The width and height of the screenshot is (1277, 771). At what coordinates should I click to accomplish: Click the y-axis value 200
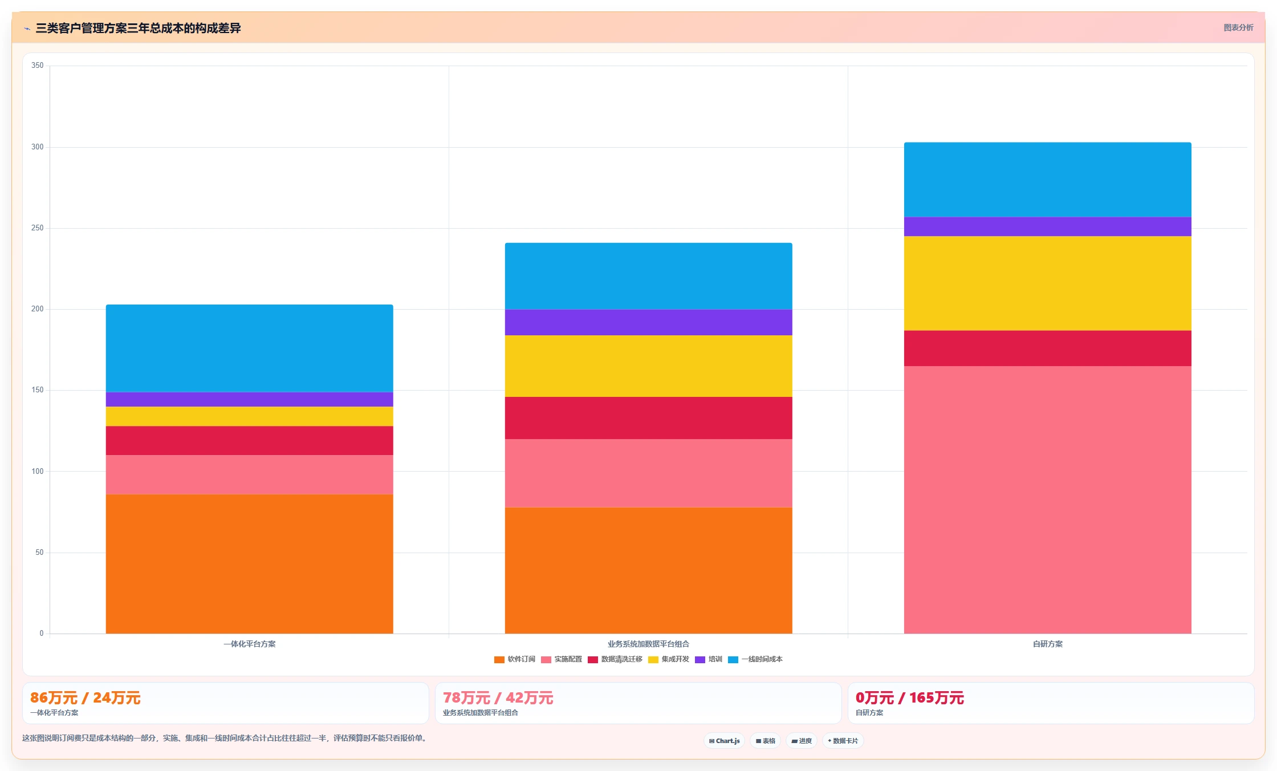tap(37, 309)
